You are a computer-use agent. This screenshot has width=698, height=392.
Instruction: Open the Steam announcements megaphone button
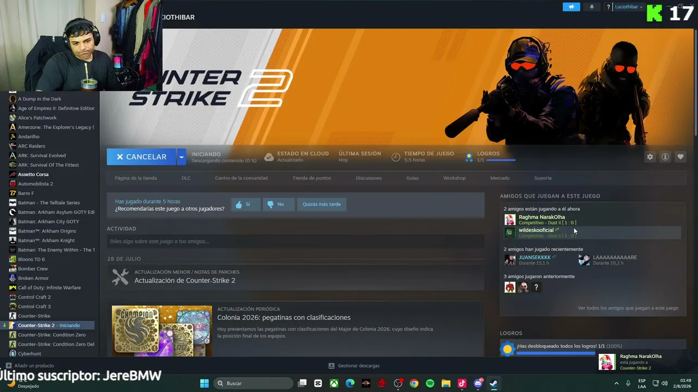571,7
